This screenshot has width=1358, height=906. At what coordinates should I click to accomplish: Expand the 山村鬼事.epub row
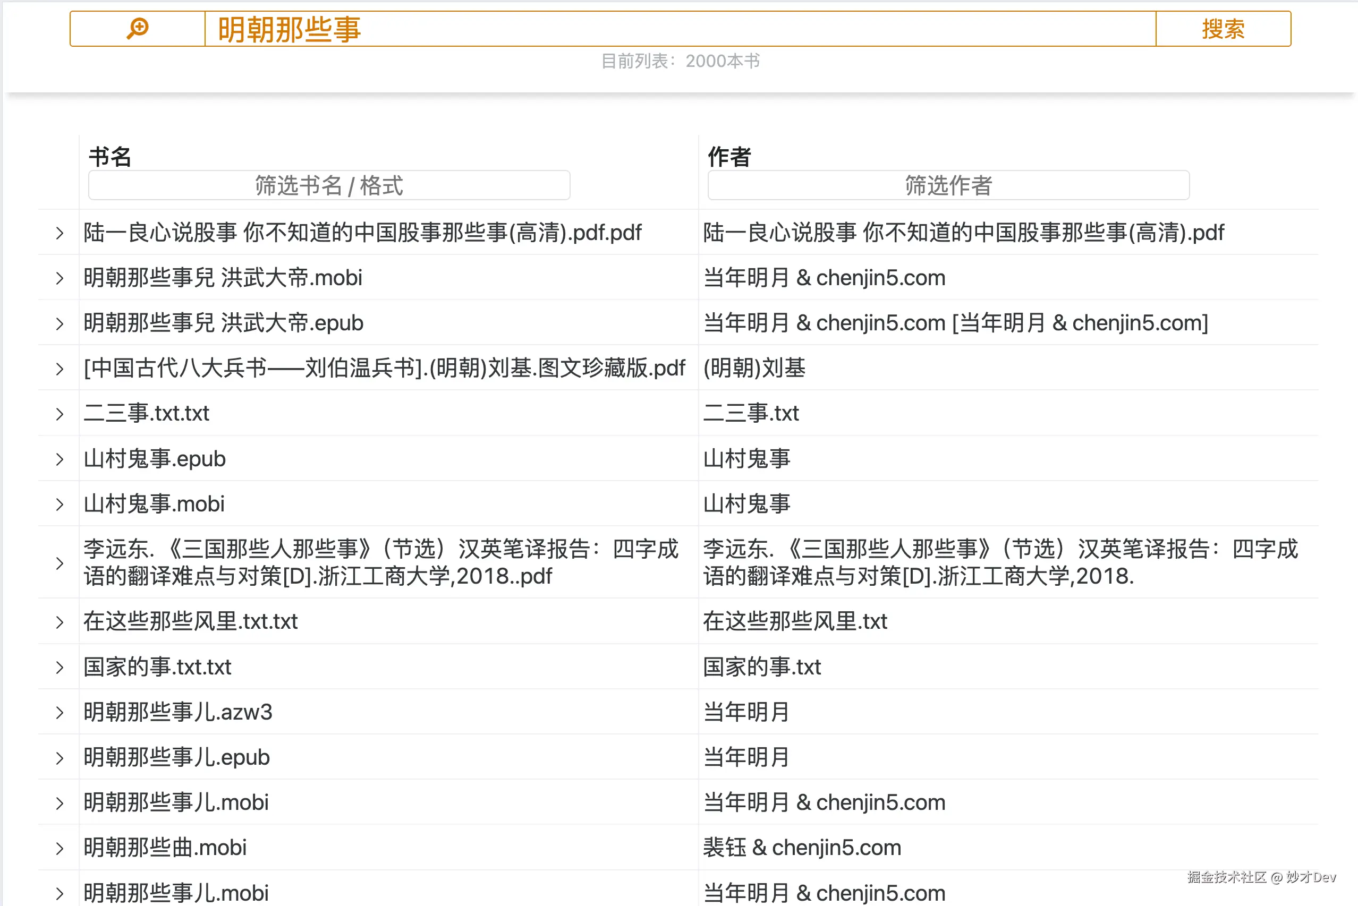coord(60,459)
